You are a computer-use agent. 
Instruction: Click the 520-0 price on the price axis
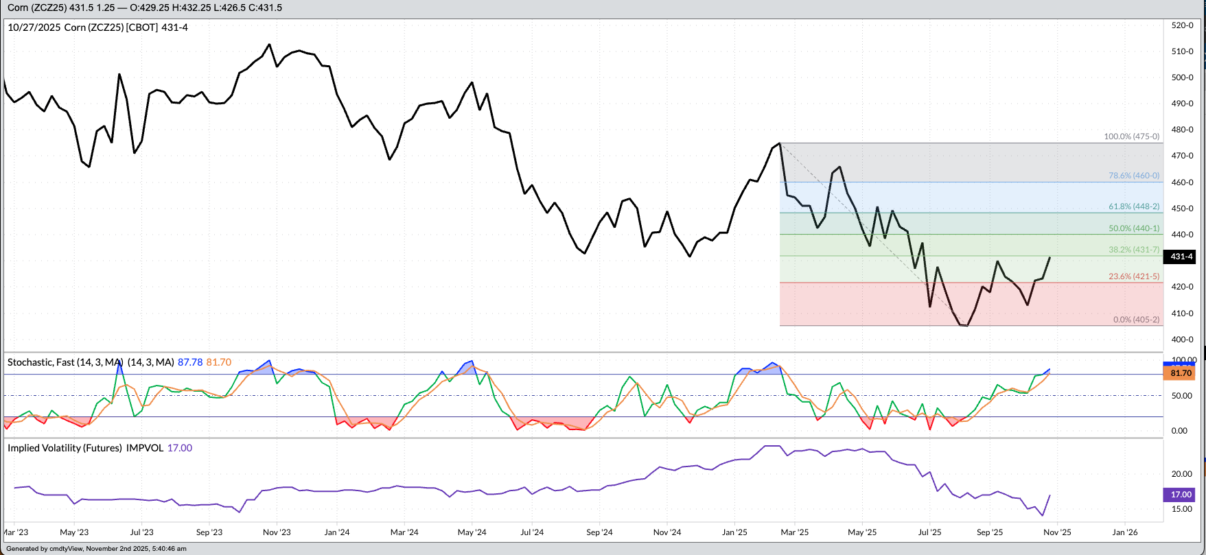tap(1182, 25)
